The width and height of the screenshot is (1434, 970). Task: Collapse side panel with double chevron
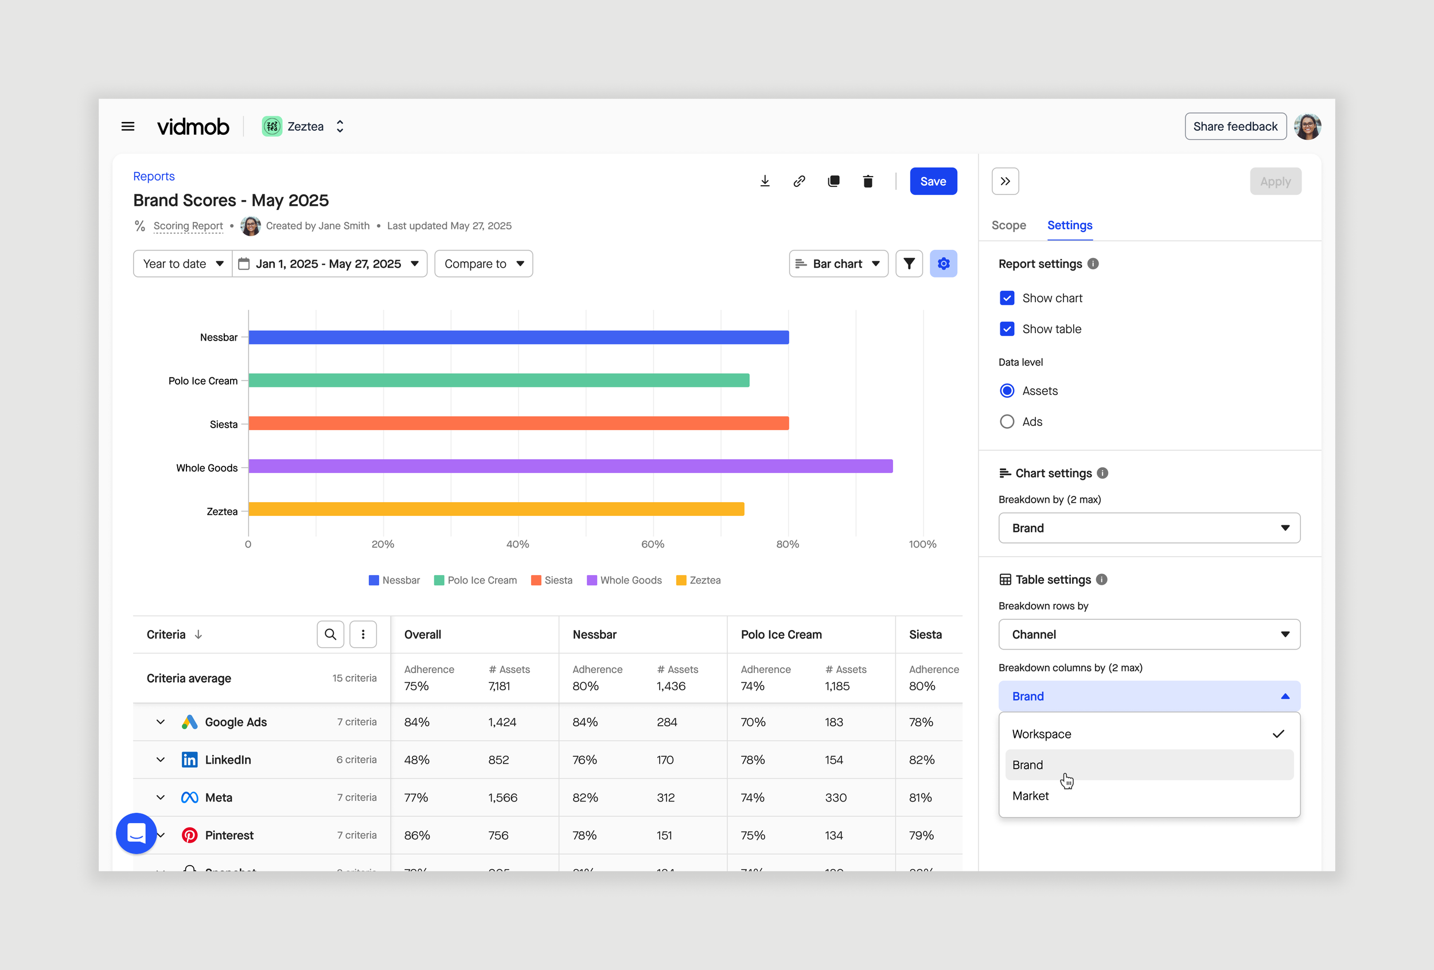point(1004,181)
